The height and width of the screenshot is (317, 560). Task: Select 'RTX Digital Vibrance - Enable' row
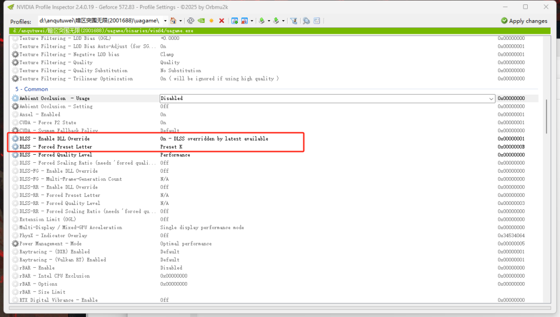click(x=275, y=300)
